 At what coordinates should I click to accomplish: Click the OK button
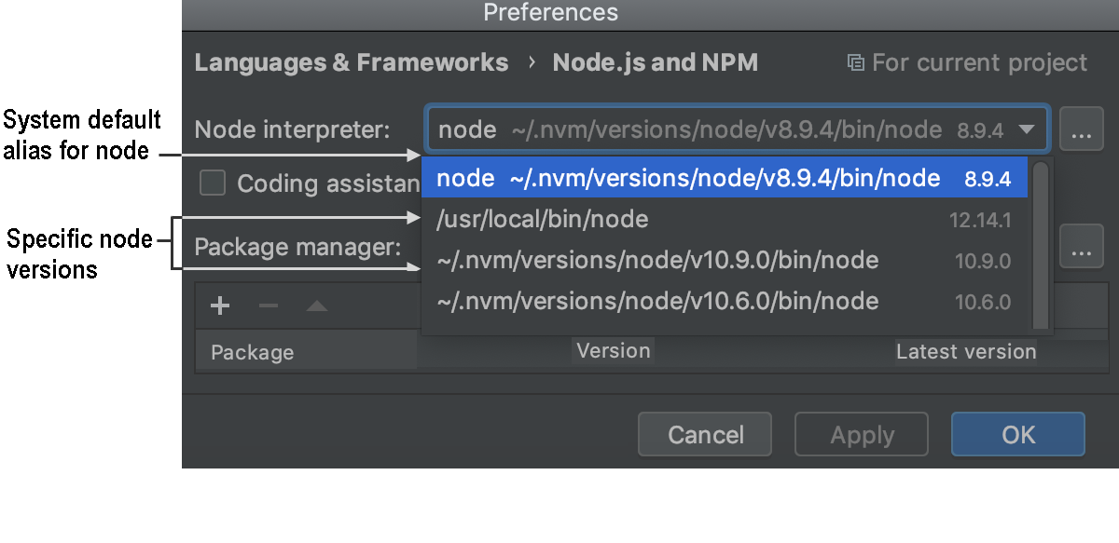point(1017,434)
